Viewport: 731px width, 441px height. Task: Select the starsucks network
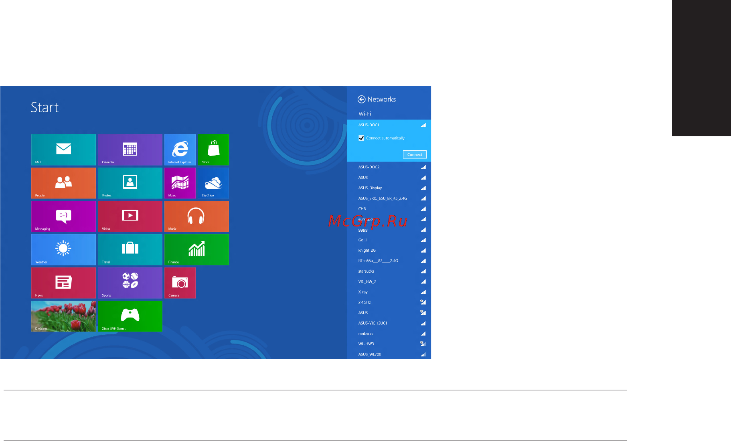[389, 271]
